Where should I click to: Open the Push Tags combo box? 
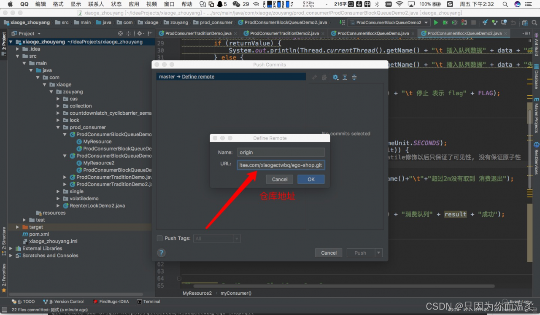[x=217, y=239]
